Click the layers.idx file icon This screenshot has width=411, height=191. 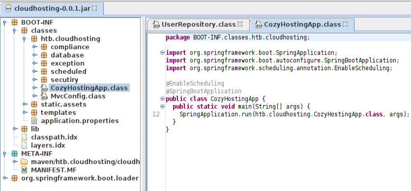tap(24, 145)
